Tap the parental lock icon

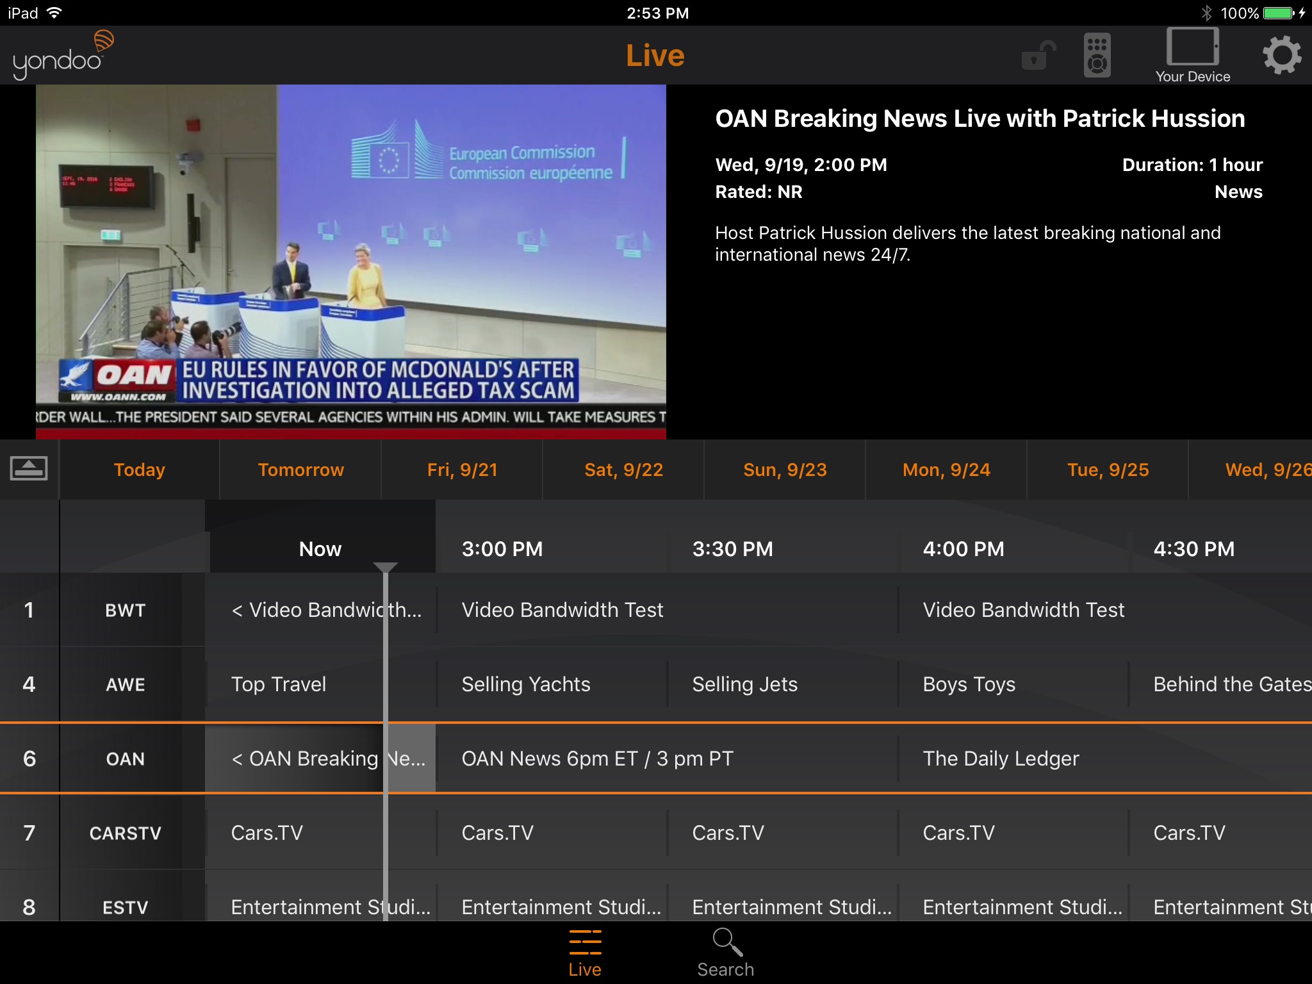(1038, 56)
